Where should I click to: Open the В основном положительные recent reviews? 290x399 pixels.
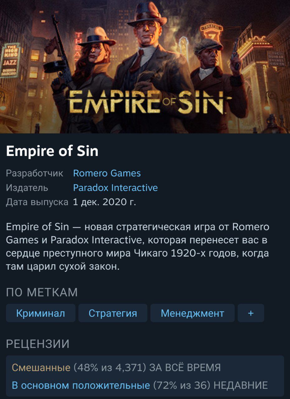tap(81, 385)
